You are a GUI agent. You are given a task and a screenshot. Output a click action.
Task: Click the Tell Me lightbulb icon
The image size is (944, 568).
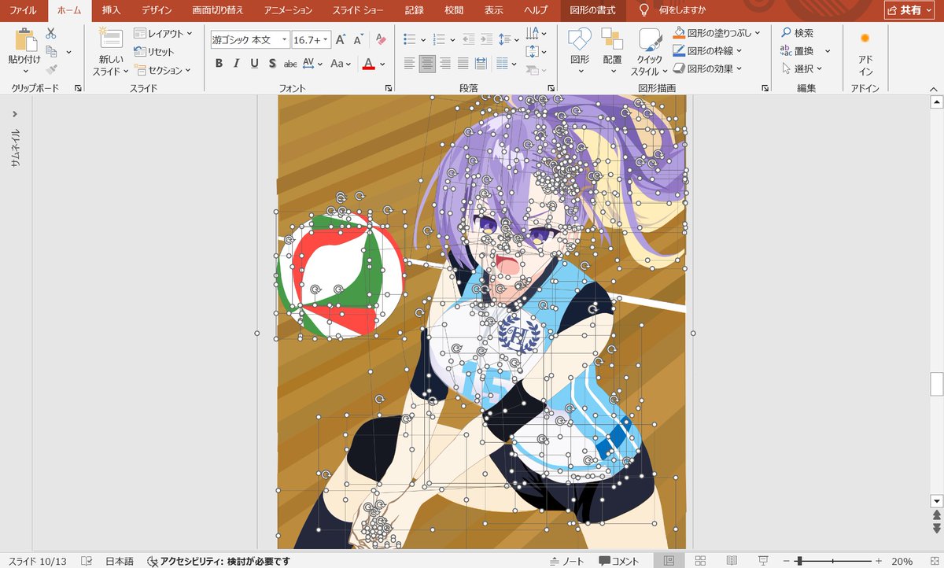(x=644, y=10)
